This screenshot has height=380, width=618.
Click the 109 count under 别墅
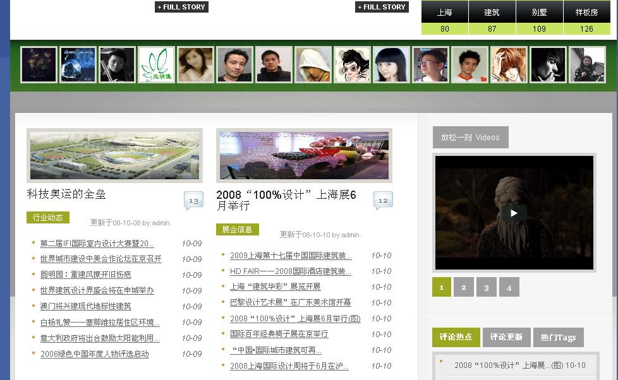[539, 29]
